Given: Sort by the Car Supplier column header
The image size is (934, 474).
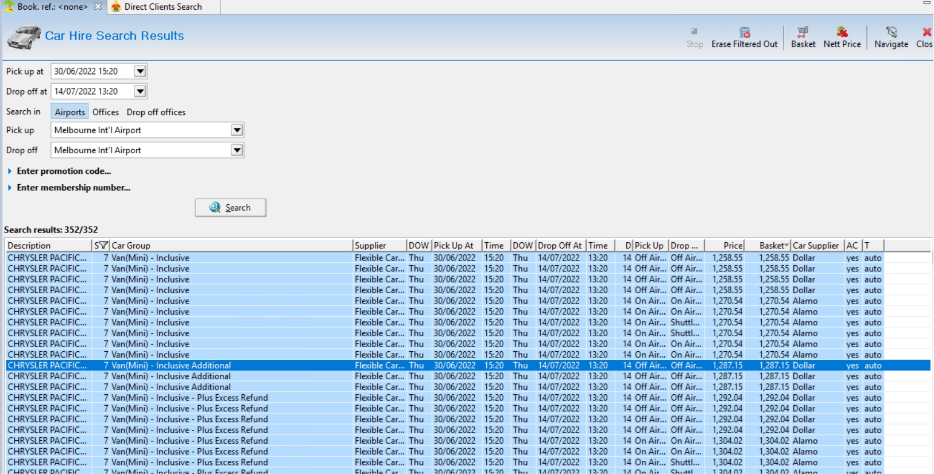Looking at the screenshot, I should point(817,246).
